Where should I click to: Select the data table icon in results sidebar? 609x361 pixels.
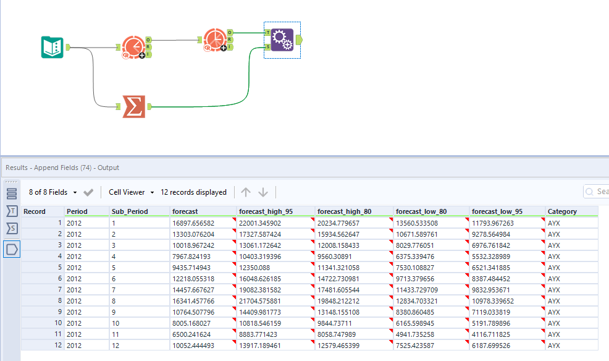pos(10,192)
